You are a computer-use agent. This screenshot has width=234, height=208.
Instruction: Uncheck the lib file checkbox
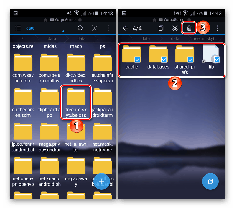(217, 60)
